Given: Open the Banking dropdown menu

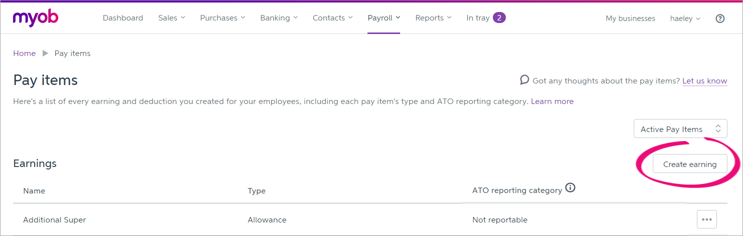Looking at the screenshot, I should click(279, 18).
